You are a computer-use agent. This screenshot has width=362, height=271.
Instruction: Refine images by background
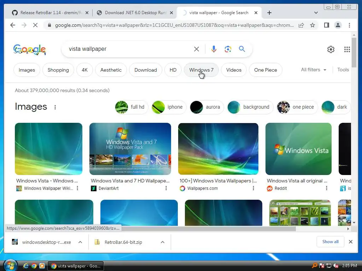(250, 107)
